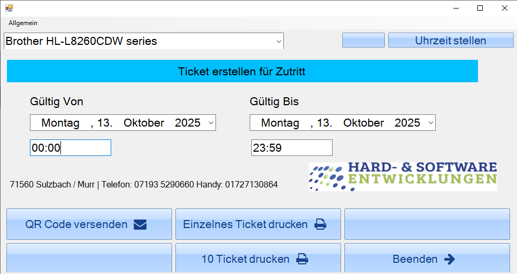Click the Gültig Von time field showing 00:00
The width and height of the screenshot is (517, 274).
[x=70, y=148]
